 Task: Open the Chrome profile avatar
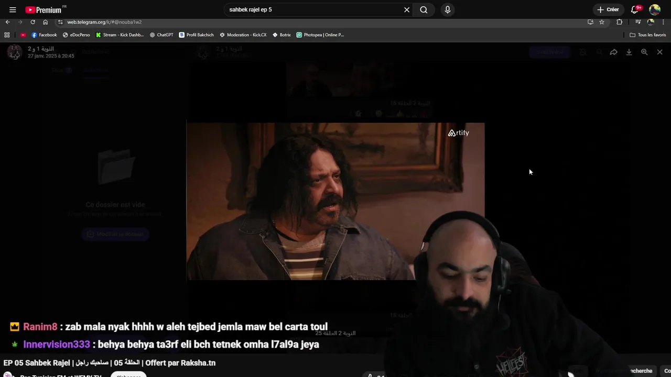tap(651, 22)
